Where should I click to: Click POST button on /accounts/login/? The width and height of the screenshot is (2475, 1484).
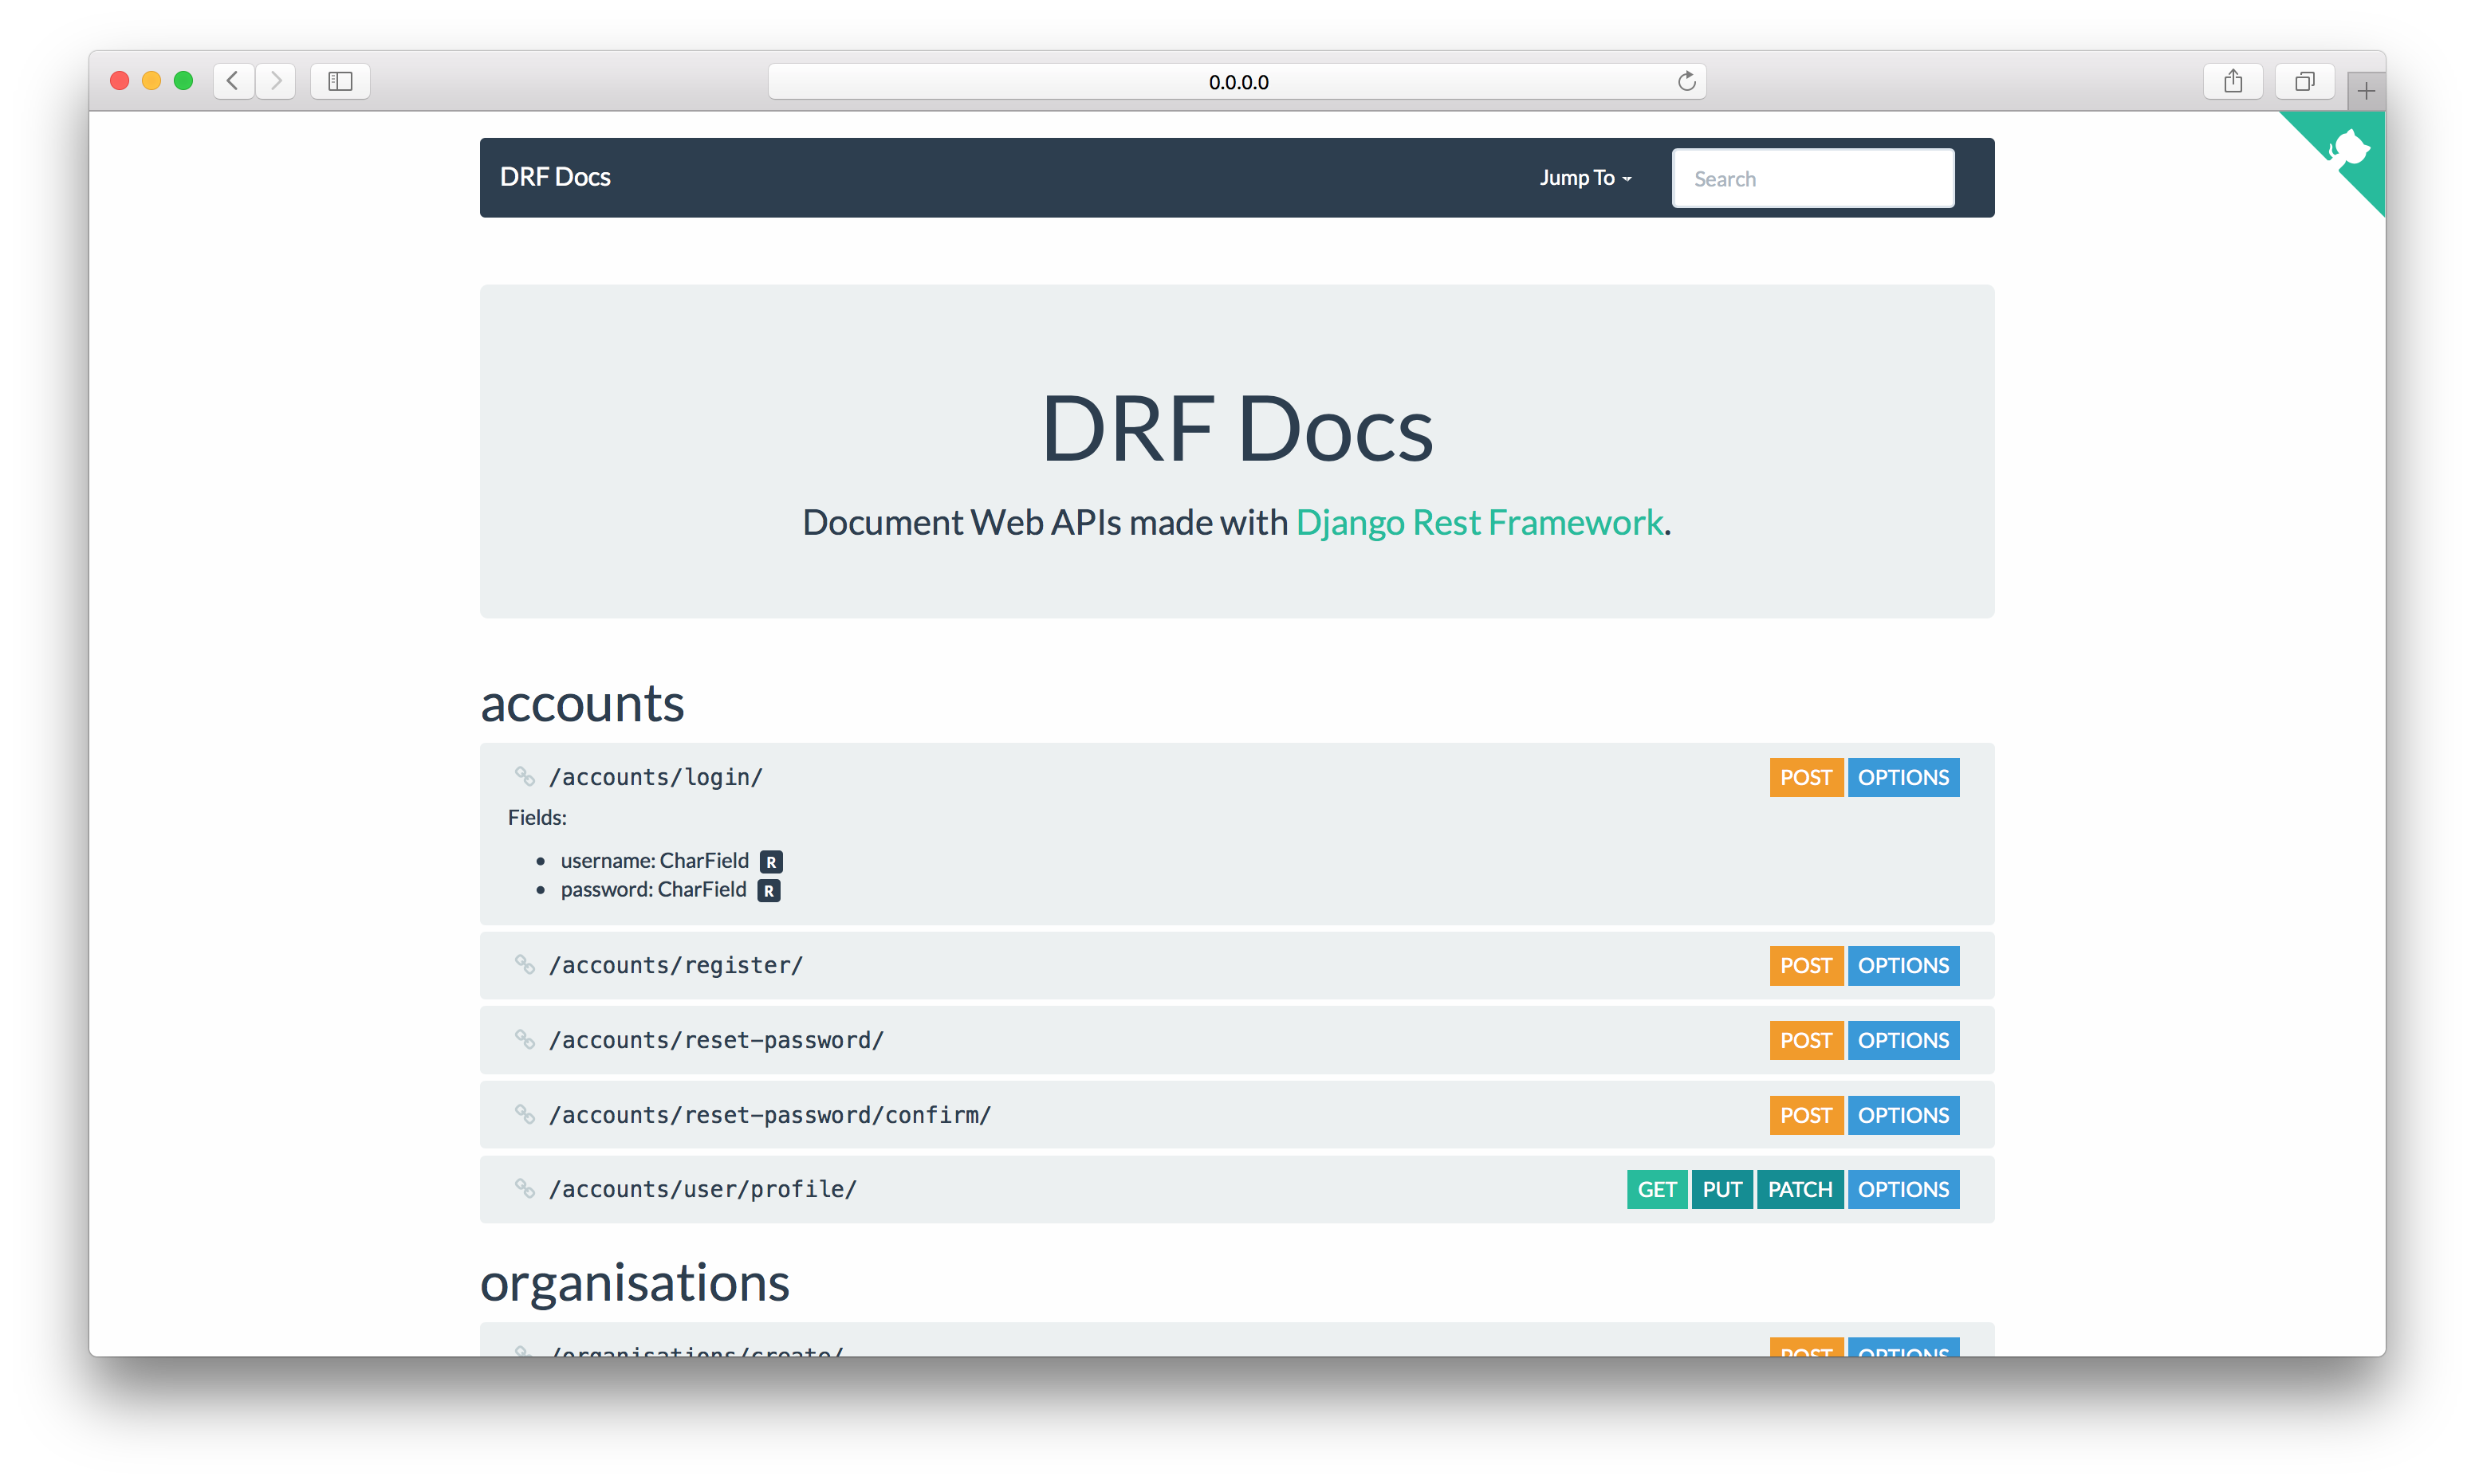tap(1804, 778)
